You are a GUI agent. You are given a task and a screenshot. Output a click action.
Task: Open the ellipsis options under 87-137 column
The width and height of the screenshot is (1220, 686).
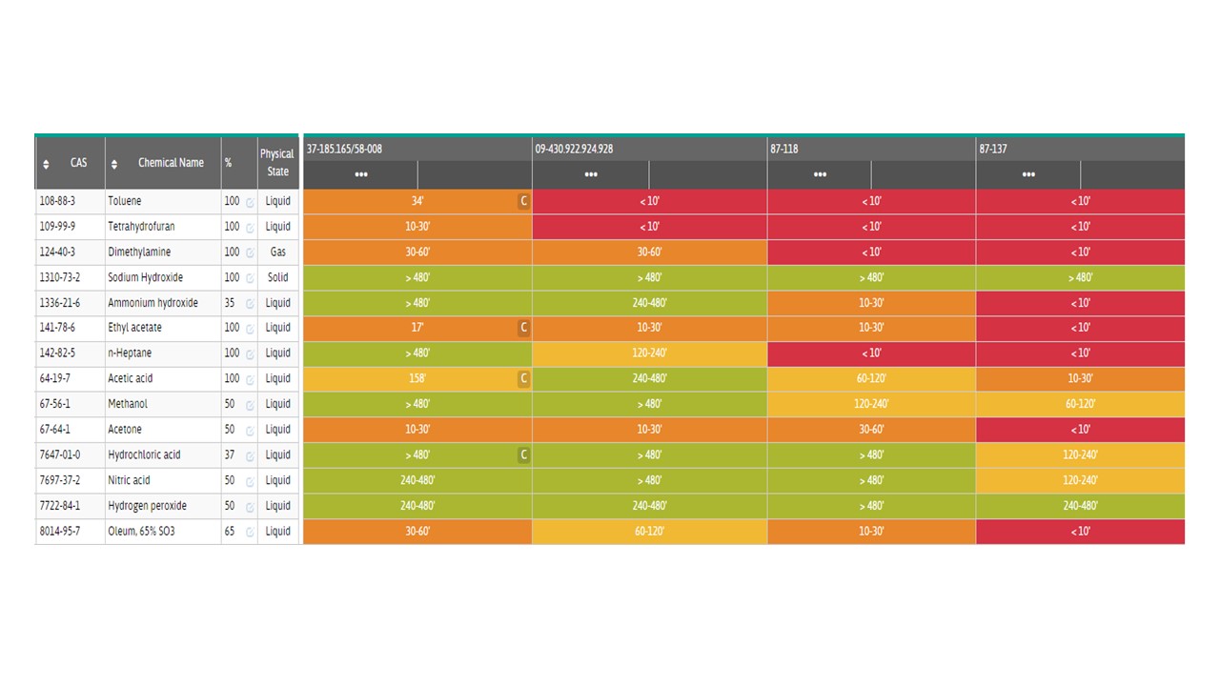click(x=1028, y=175)
